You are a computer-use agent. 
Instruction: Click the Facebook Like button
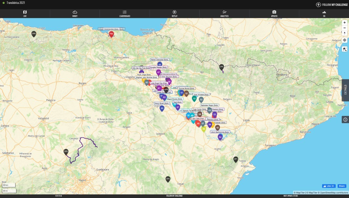point(328,186)
